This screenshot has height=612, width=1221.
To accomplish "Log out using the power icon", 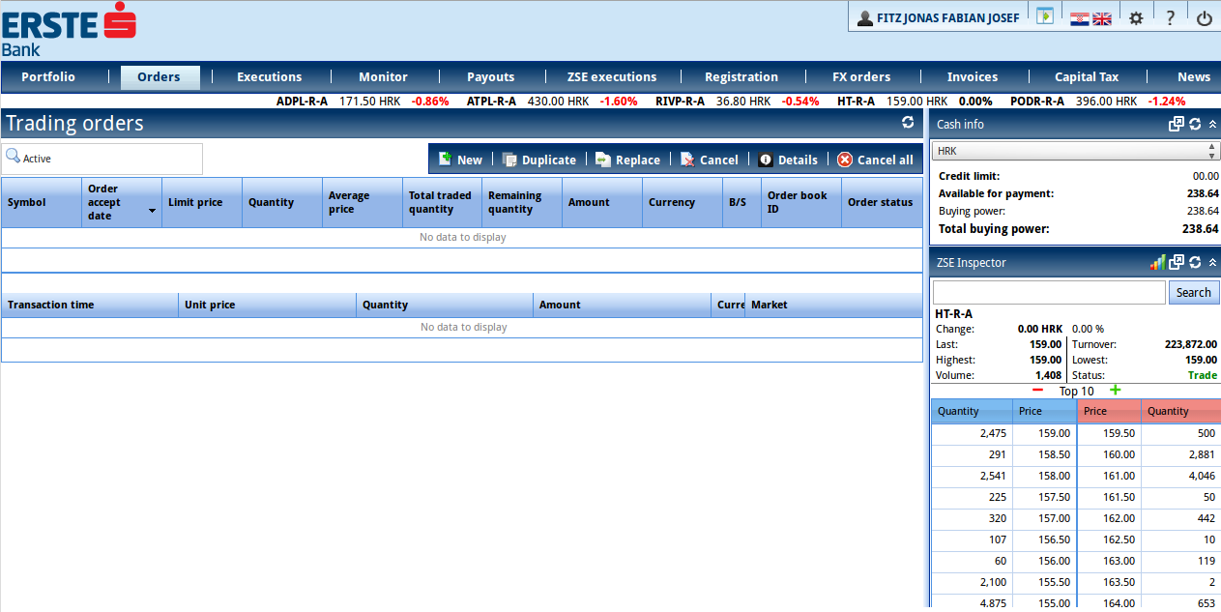I will coord(1204,17).
